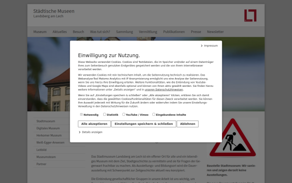This screenshot has width=292, height=183.
Task: Enable the Statistik checkbox
Action: click(105, 114)
